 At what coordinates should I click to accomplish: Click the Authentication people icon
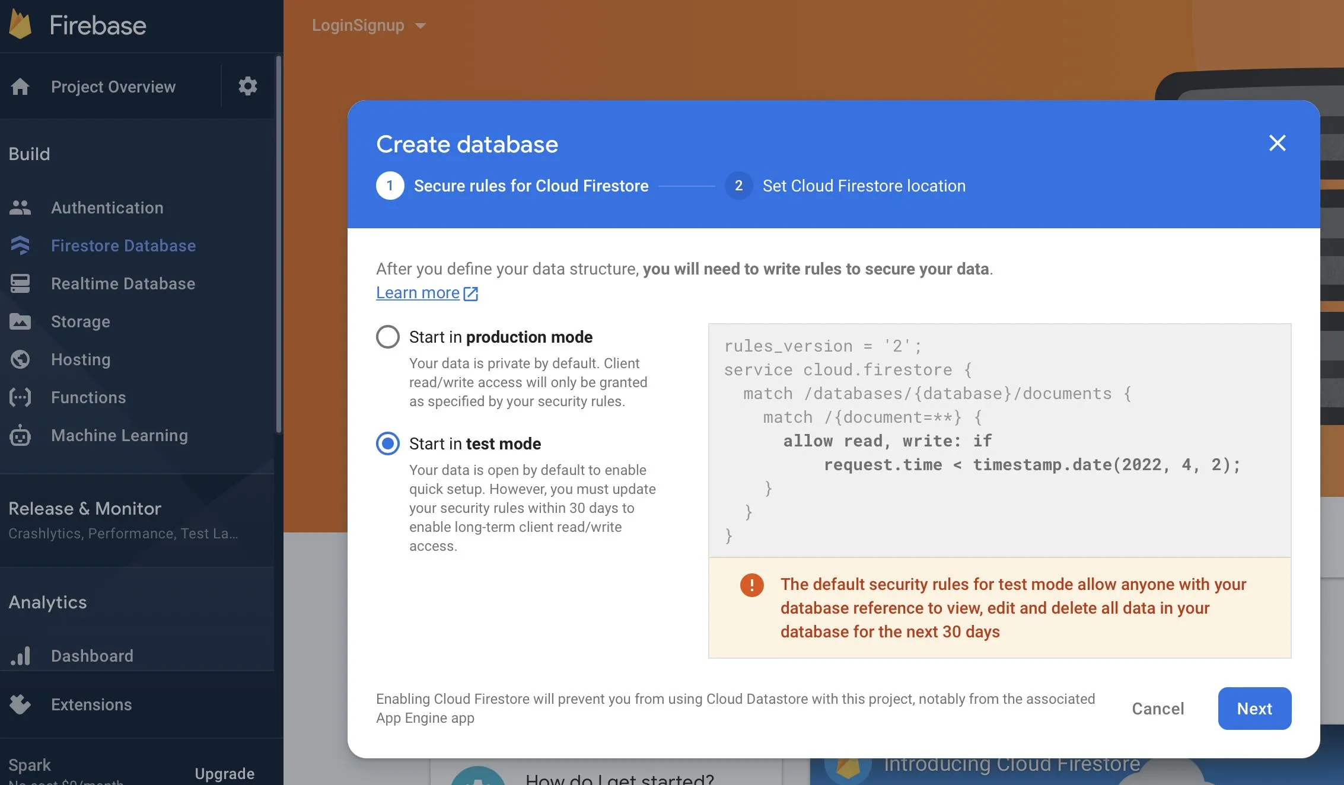pos(20,208)
